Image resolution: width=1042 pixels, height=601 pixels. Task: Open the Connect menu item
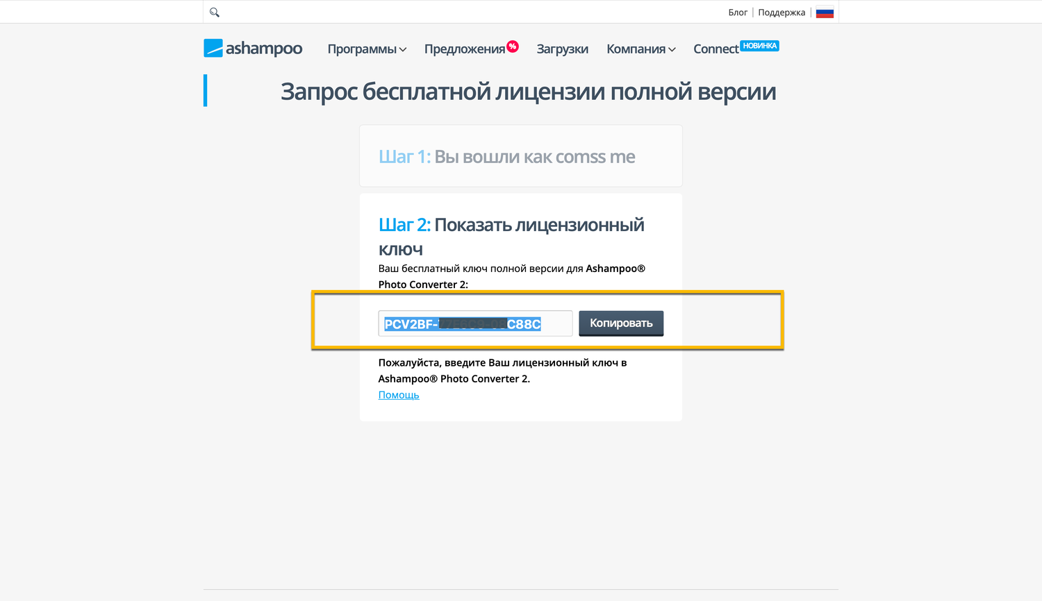716,49
